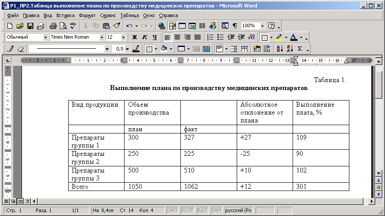Image resolution: width=385 pixels, height=216 pixels.
Task: Switch to Outline view button
Action: coord(27,202)
